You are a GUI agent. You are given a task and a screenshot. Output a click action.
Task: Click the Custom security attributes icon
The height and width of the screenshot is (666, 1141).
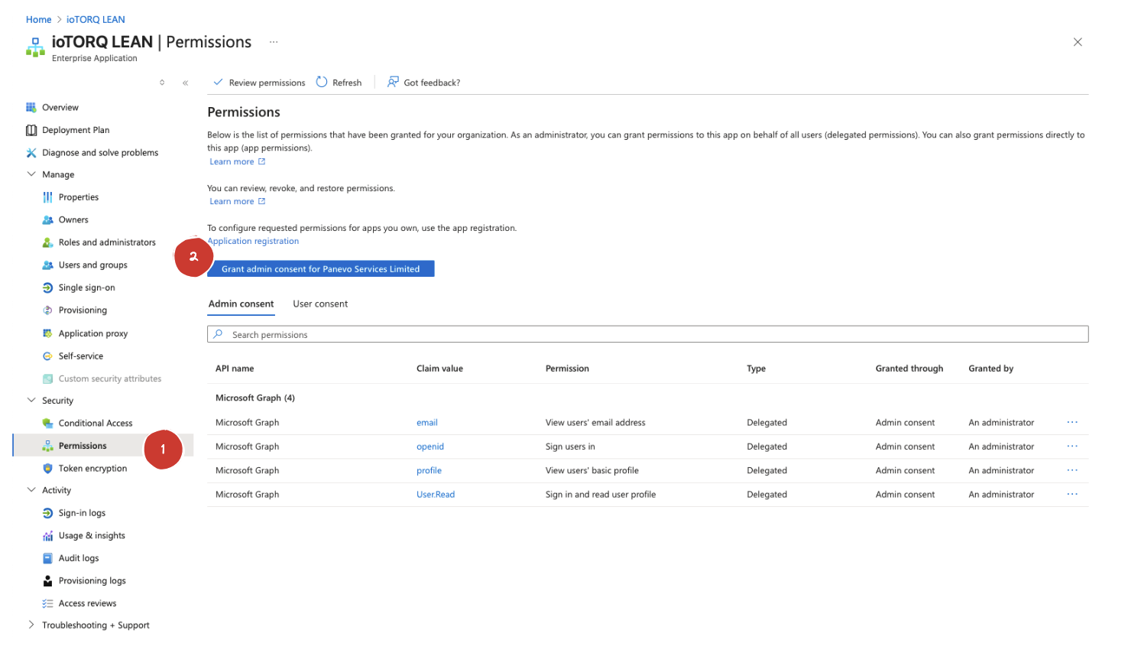click(x=47, y=378)
